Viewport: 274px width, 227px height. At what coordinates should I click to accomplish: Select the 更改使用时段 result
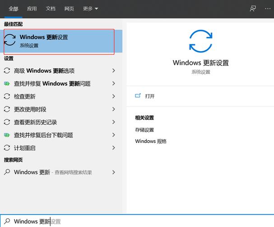click(61, 109)
